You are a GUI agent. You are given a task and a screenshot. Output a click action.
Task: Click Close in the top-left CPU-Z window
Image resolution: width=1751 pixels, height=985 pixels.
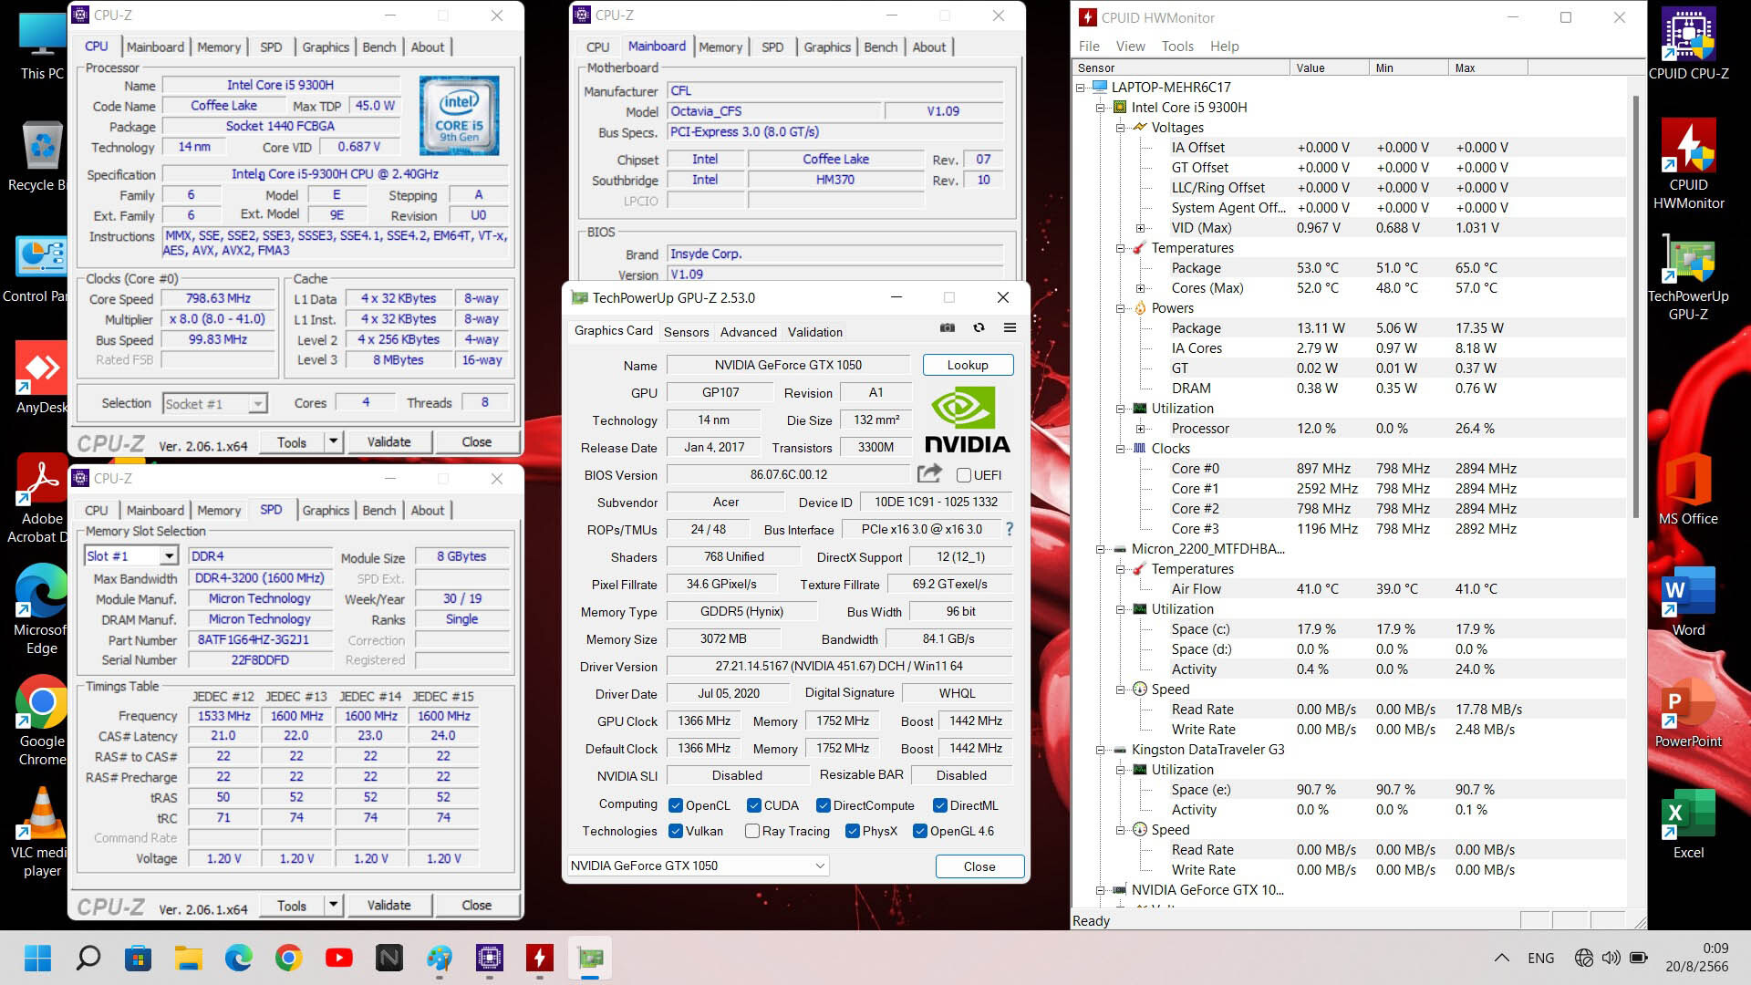point(476,441)
